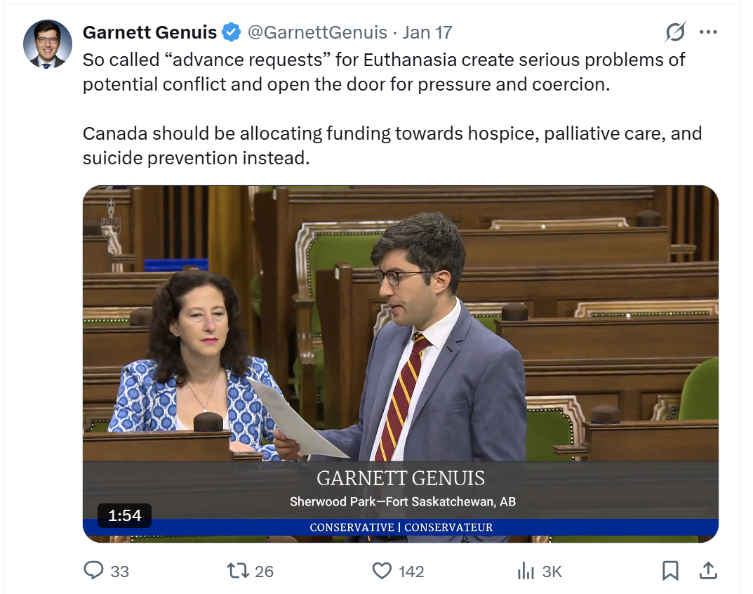Image resolution: width=753 pixels, height=594 pixels.
Task: Click the 33 replies count
Action: click(x=119, y=572)
